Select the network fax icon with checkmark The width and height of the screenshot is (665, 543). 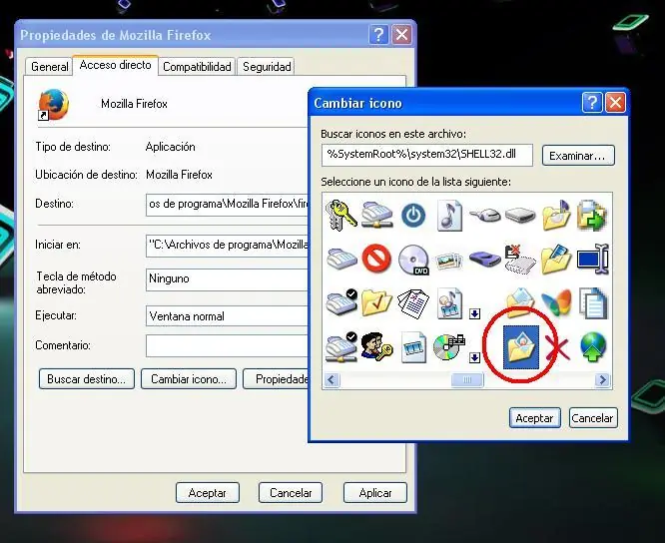tap(341, 346)
